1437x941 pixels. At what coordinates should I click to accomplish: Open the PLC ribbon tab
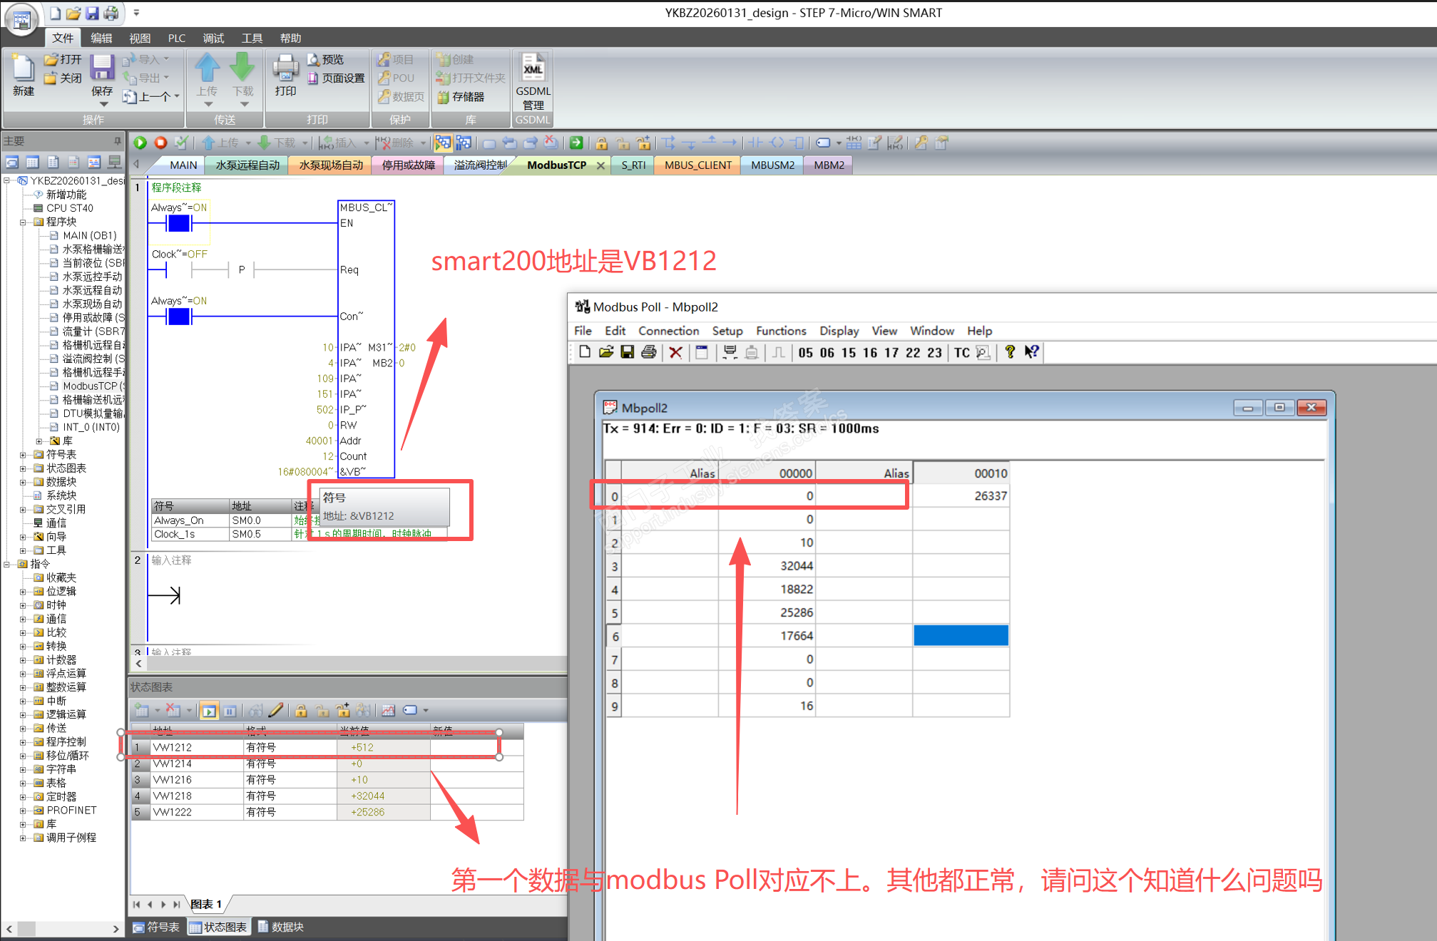[176, 38]
